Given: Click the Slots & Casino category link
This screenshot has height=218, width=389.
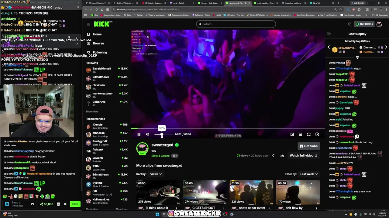Looking at the screenshot, I should (x=160, y=156).
